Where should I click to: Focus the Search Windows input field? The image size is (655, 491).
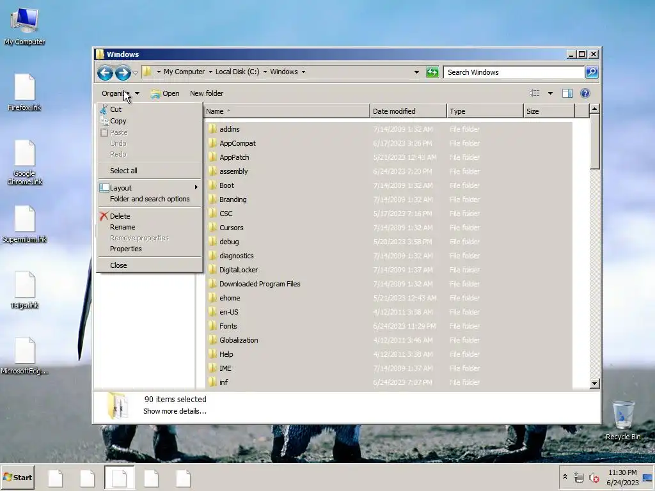tap(514, 72)
